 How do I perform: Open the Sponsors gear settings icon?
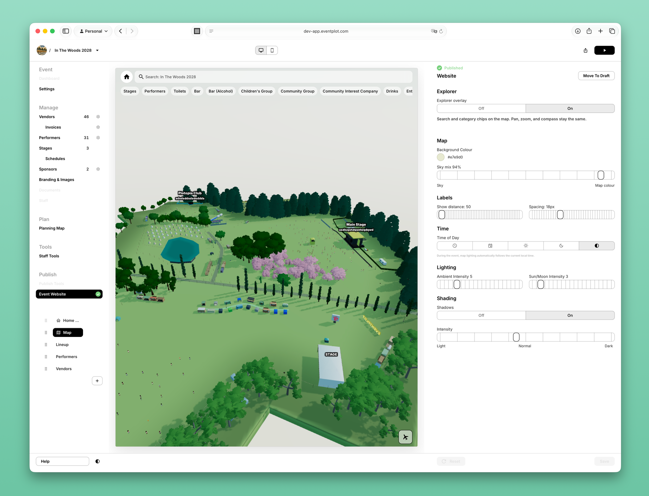tap(98, 169)
